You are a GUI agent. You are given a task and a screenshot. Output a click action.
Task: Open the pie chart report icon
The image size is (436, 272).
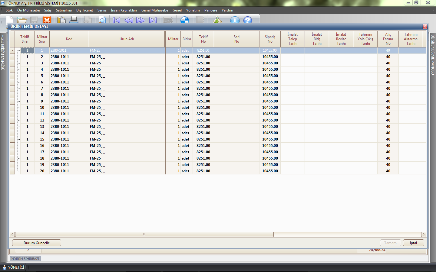pos(185,20)
